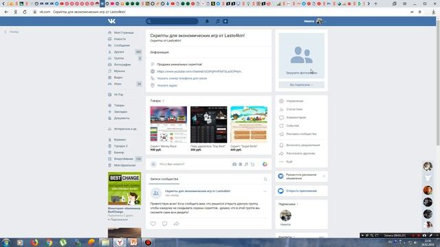The width and height of the screenshot is (440, 247).
Task: Share the post with the arrow icon
Action: tap(176, 224)
